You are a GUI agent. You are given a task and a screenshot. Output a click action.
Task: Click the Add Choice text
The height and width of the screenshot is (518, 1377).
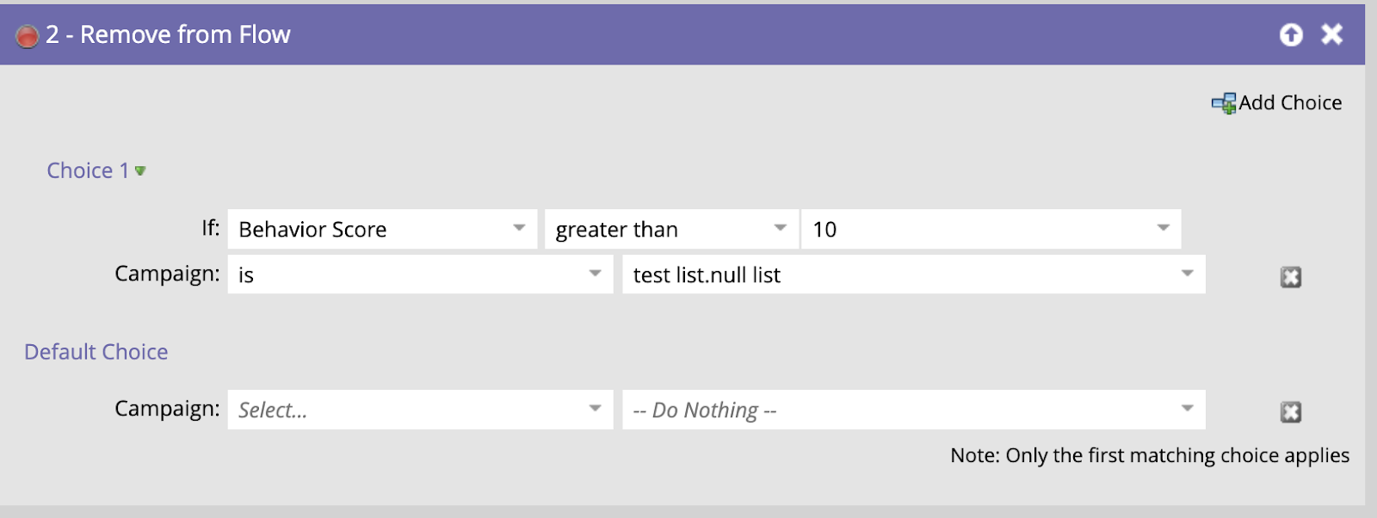tap(1290, 102)
